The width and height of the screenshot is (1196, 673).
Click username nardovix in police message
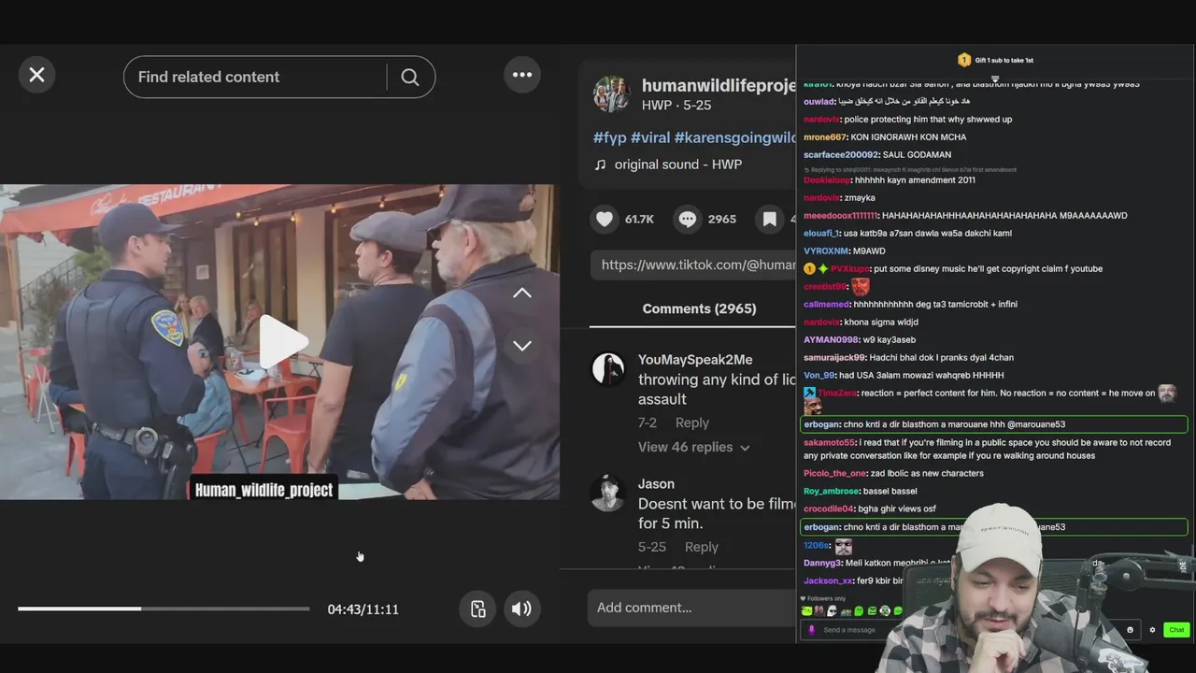(821, 120)
